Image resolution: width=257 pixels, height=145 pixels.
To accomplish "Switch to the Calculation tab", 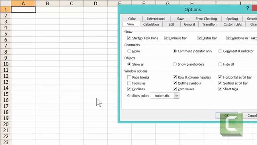I will pyautogui.click(x=151, y=24).
